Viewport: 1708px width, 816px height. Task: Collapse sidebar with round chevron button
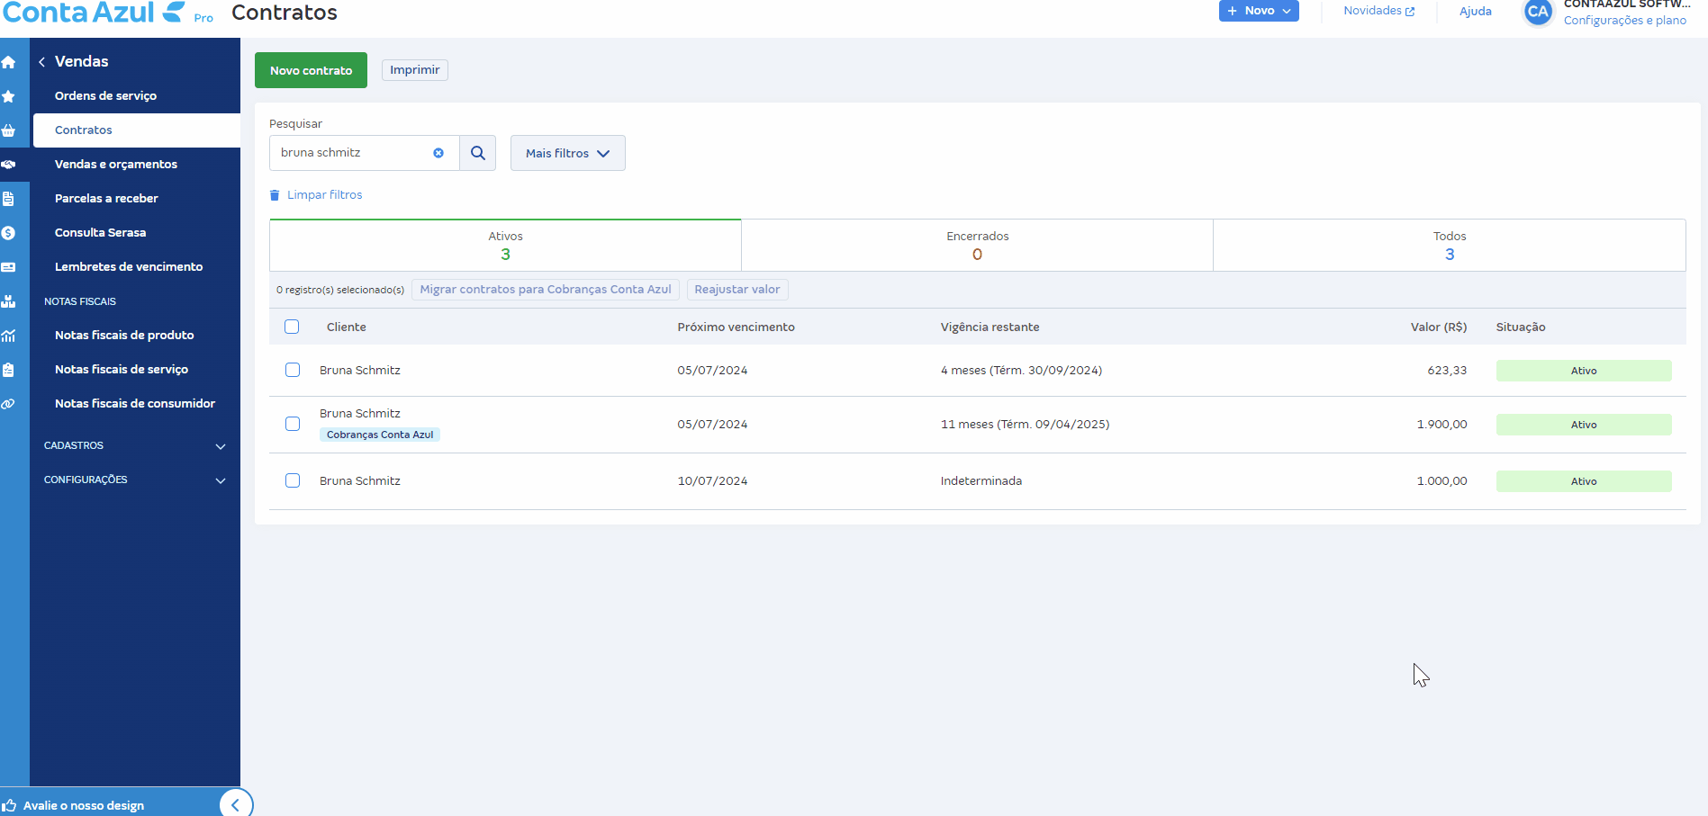236,804
